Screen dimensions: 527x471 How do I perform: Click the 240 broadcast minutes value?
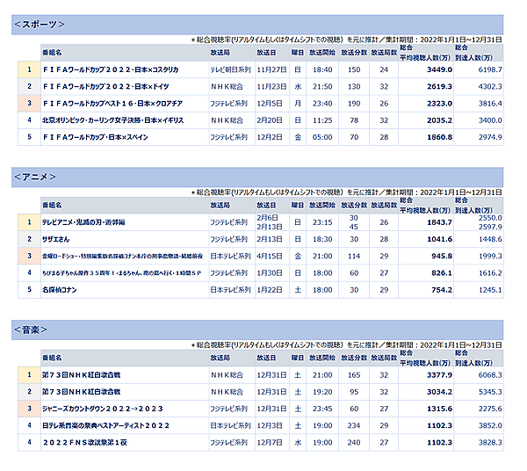[x=354, y=442]
